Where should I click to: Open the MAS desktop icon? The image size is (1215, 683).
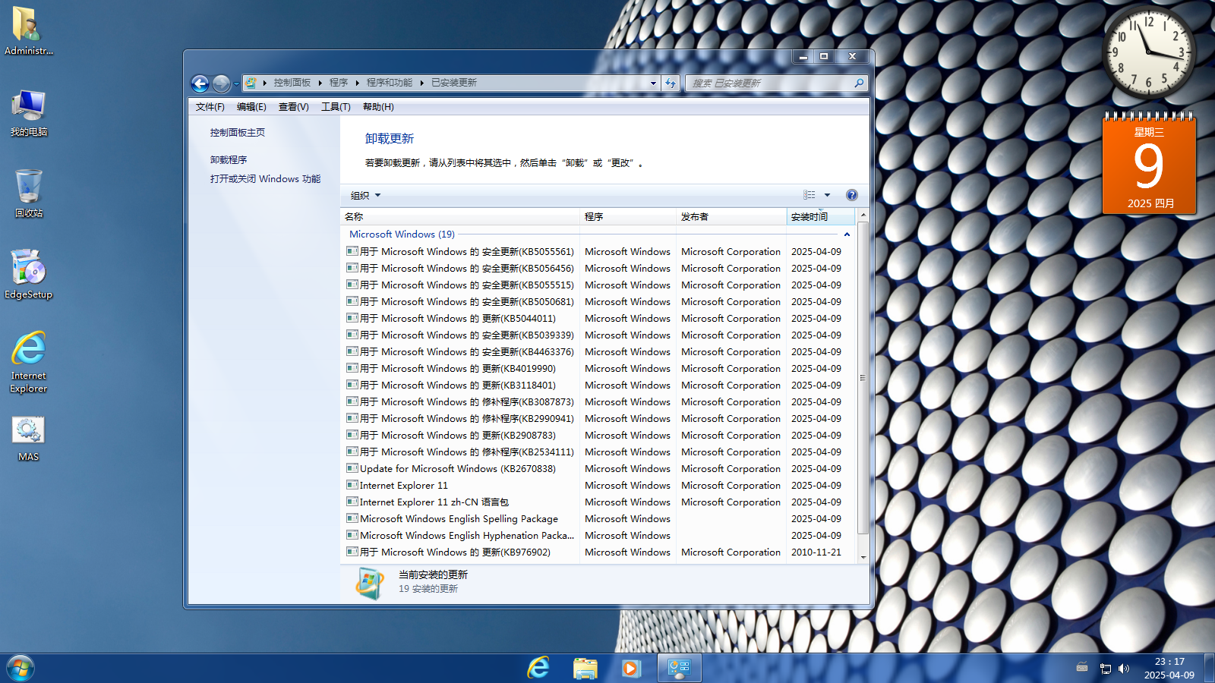coord(28,439)
